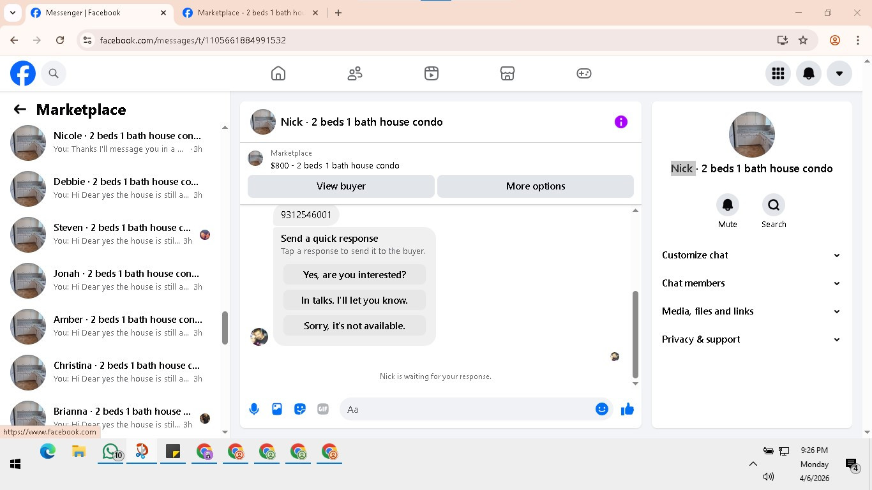Send a thumbs-up like
The height and width of the screenshot is (490, 872).
tap(628, 409)
